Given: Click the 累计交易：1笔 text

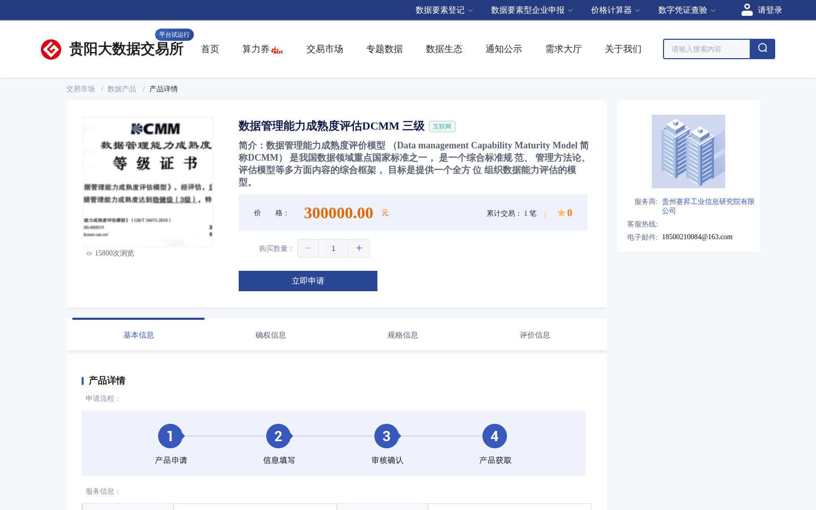Looking at the screenshot, I should (x=512, y=213).
